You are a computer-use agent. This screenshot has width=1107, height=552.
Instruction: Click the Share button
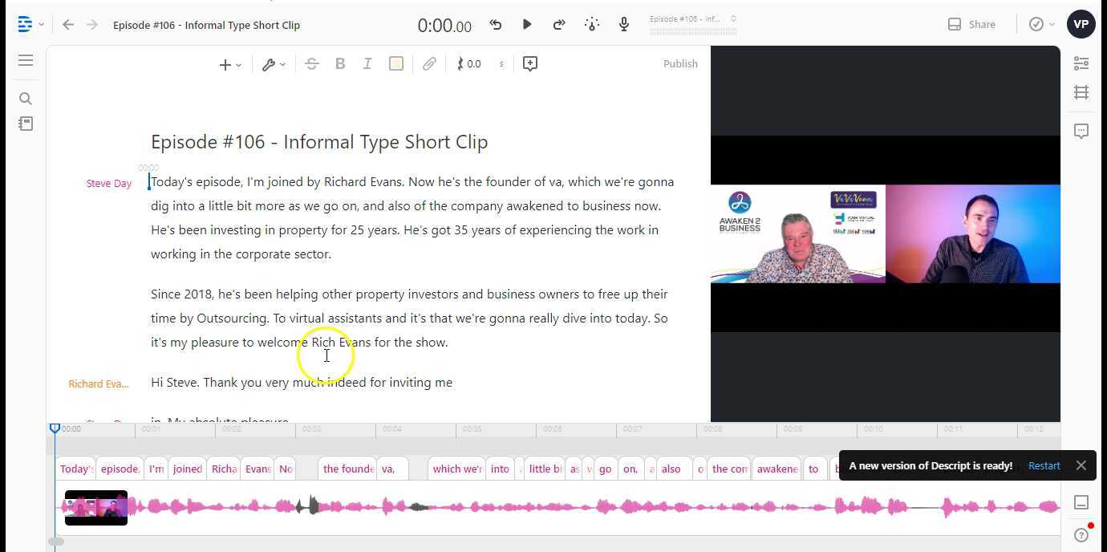(971, 25)
